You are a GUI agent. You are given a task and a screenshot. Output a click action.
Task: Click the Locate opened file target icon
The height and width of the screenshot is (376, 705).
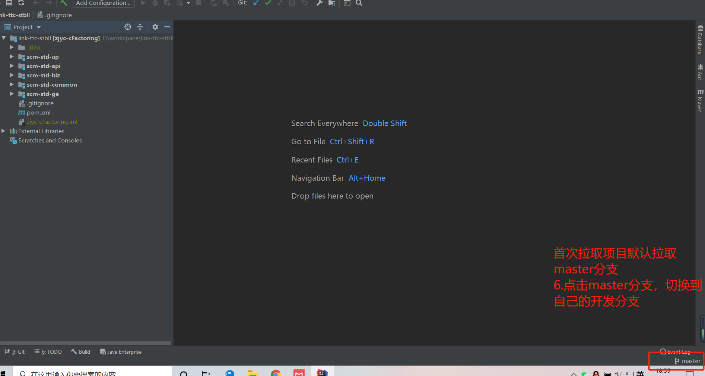click(128, 27)
